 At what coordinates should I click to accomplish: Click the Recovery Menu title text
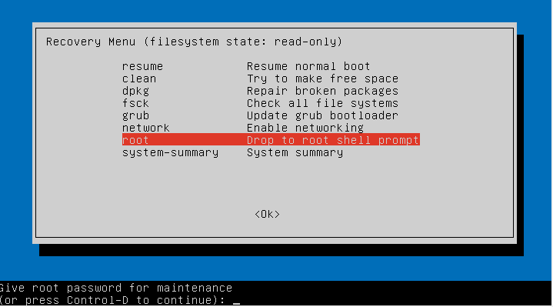[194, 42]
